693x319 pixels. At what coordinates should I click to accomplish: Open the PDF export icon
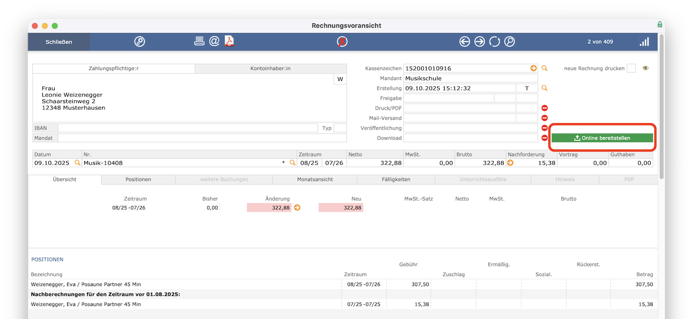tap(229, 42)
